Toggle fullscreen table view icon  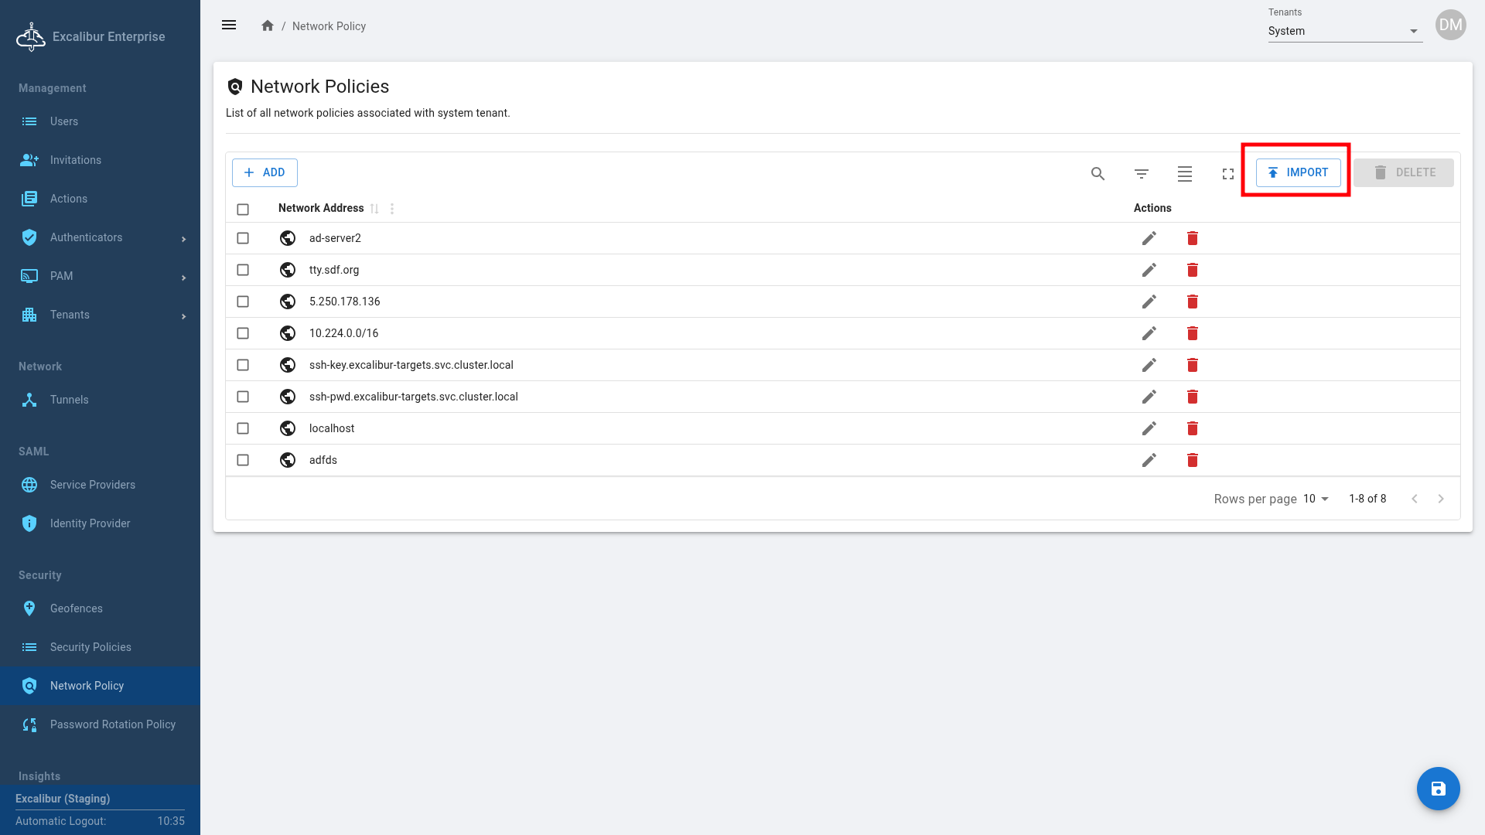point(1227,174)
